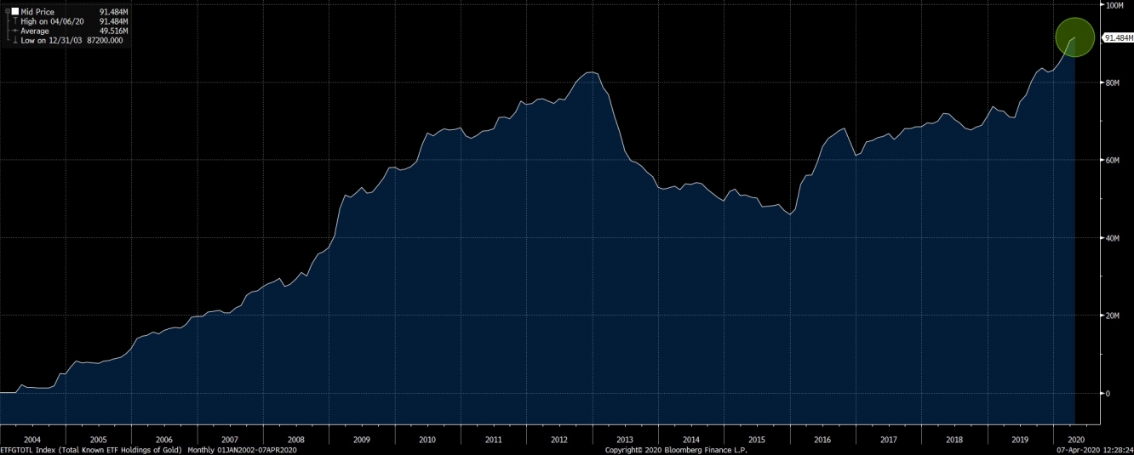The height and width of the screenshot is (455, 1134).
Task: Click the white Mid Price color swatch
Action: (14, 12)
